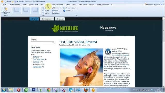Click the Предложить лист suggestion button

tap(6, 11)
